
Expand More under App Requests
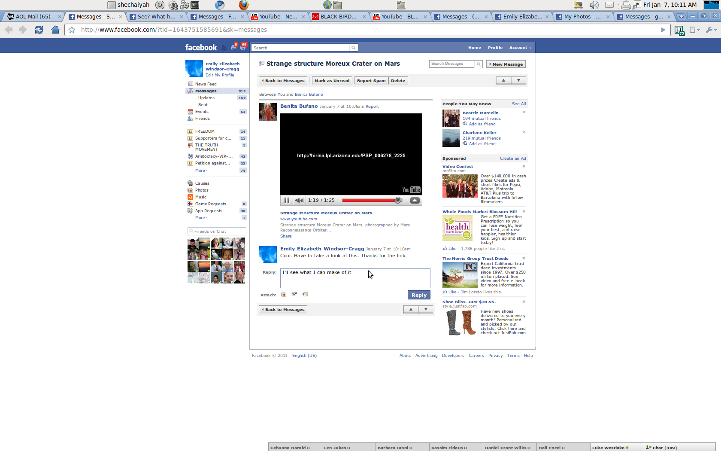(x=201, y=218)
